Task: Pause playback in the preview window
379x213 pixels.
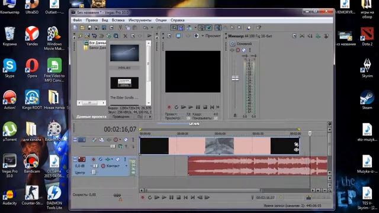Action: 198,107
